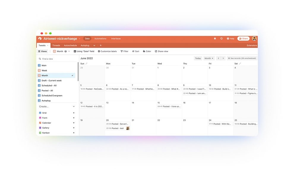Open the 11:53 Posted - Figma is... record
This screenshot has height=178, width=294.
(x=246, y=93)
